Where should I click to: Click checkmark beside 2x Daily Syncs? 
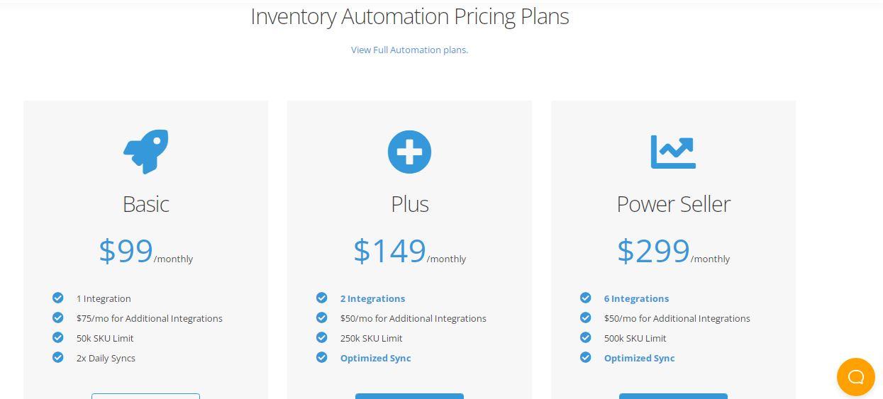click(58, 357)
